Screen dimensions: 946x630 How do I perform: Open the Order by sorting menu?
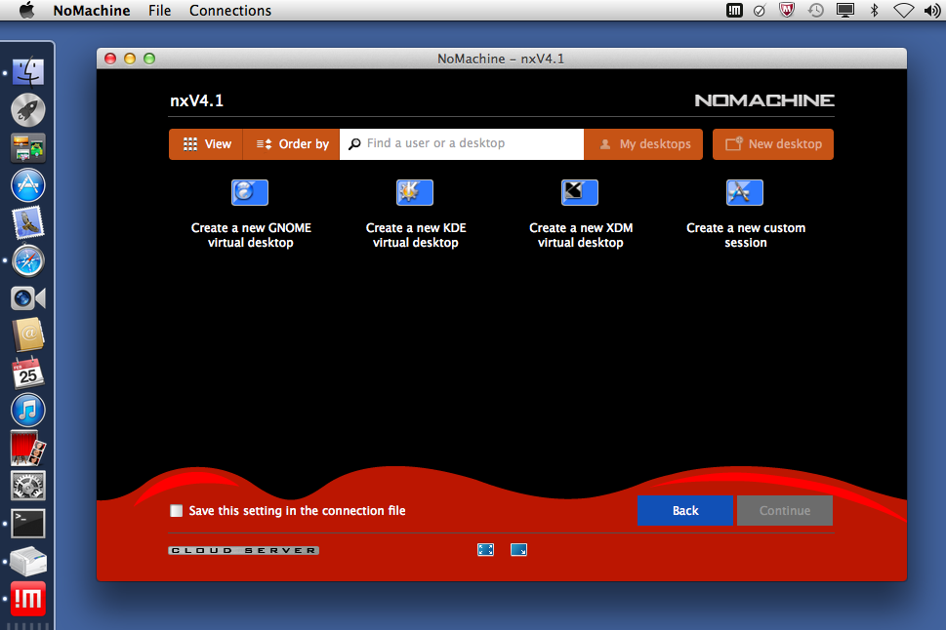click(x=291, y=144)
